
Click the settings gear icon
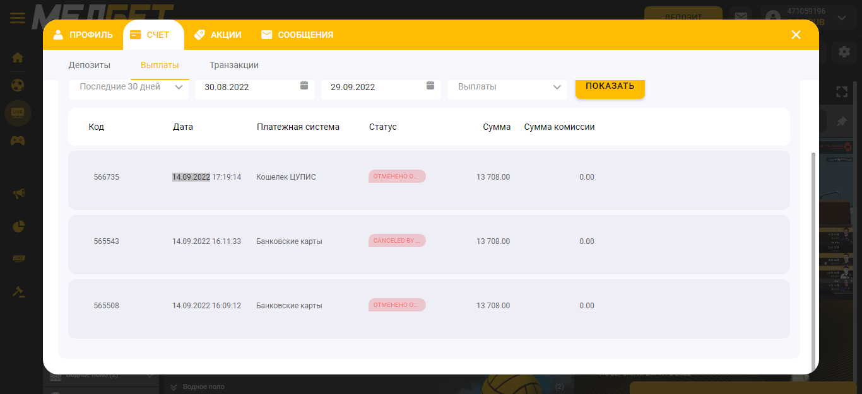point(844,52)
